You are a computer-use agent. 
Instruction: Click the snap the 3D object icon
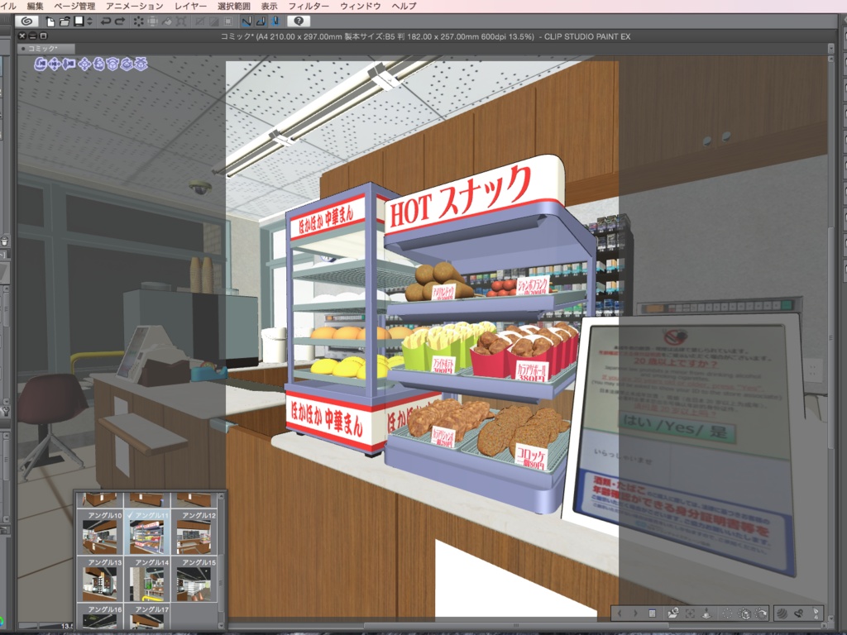click(x=141, y=64)
